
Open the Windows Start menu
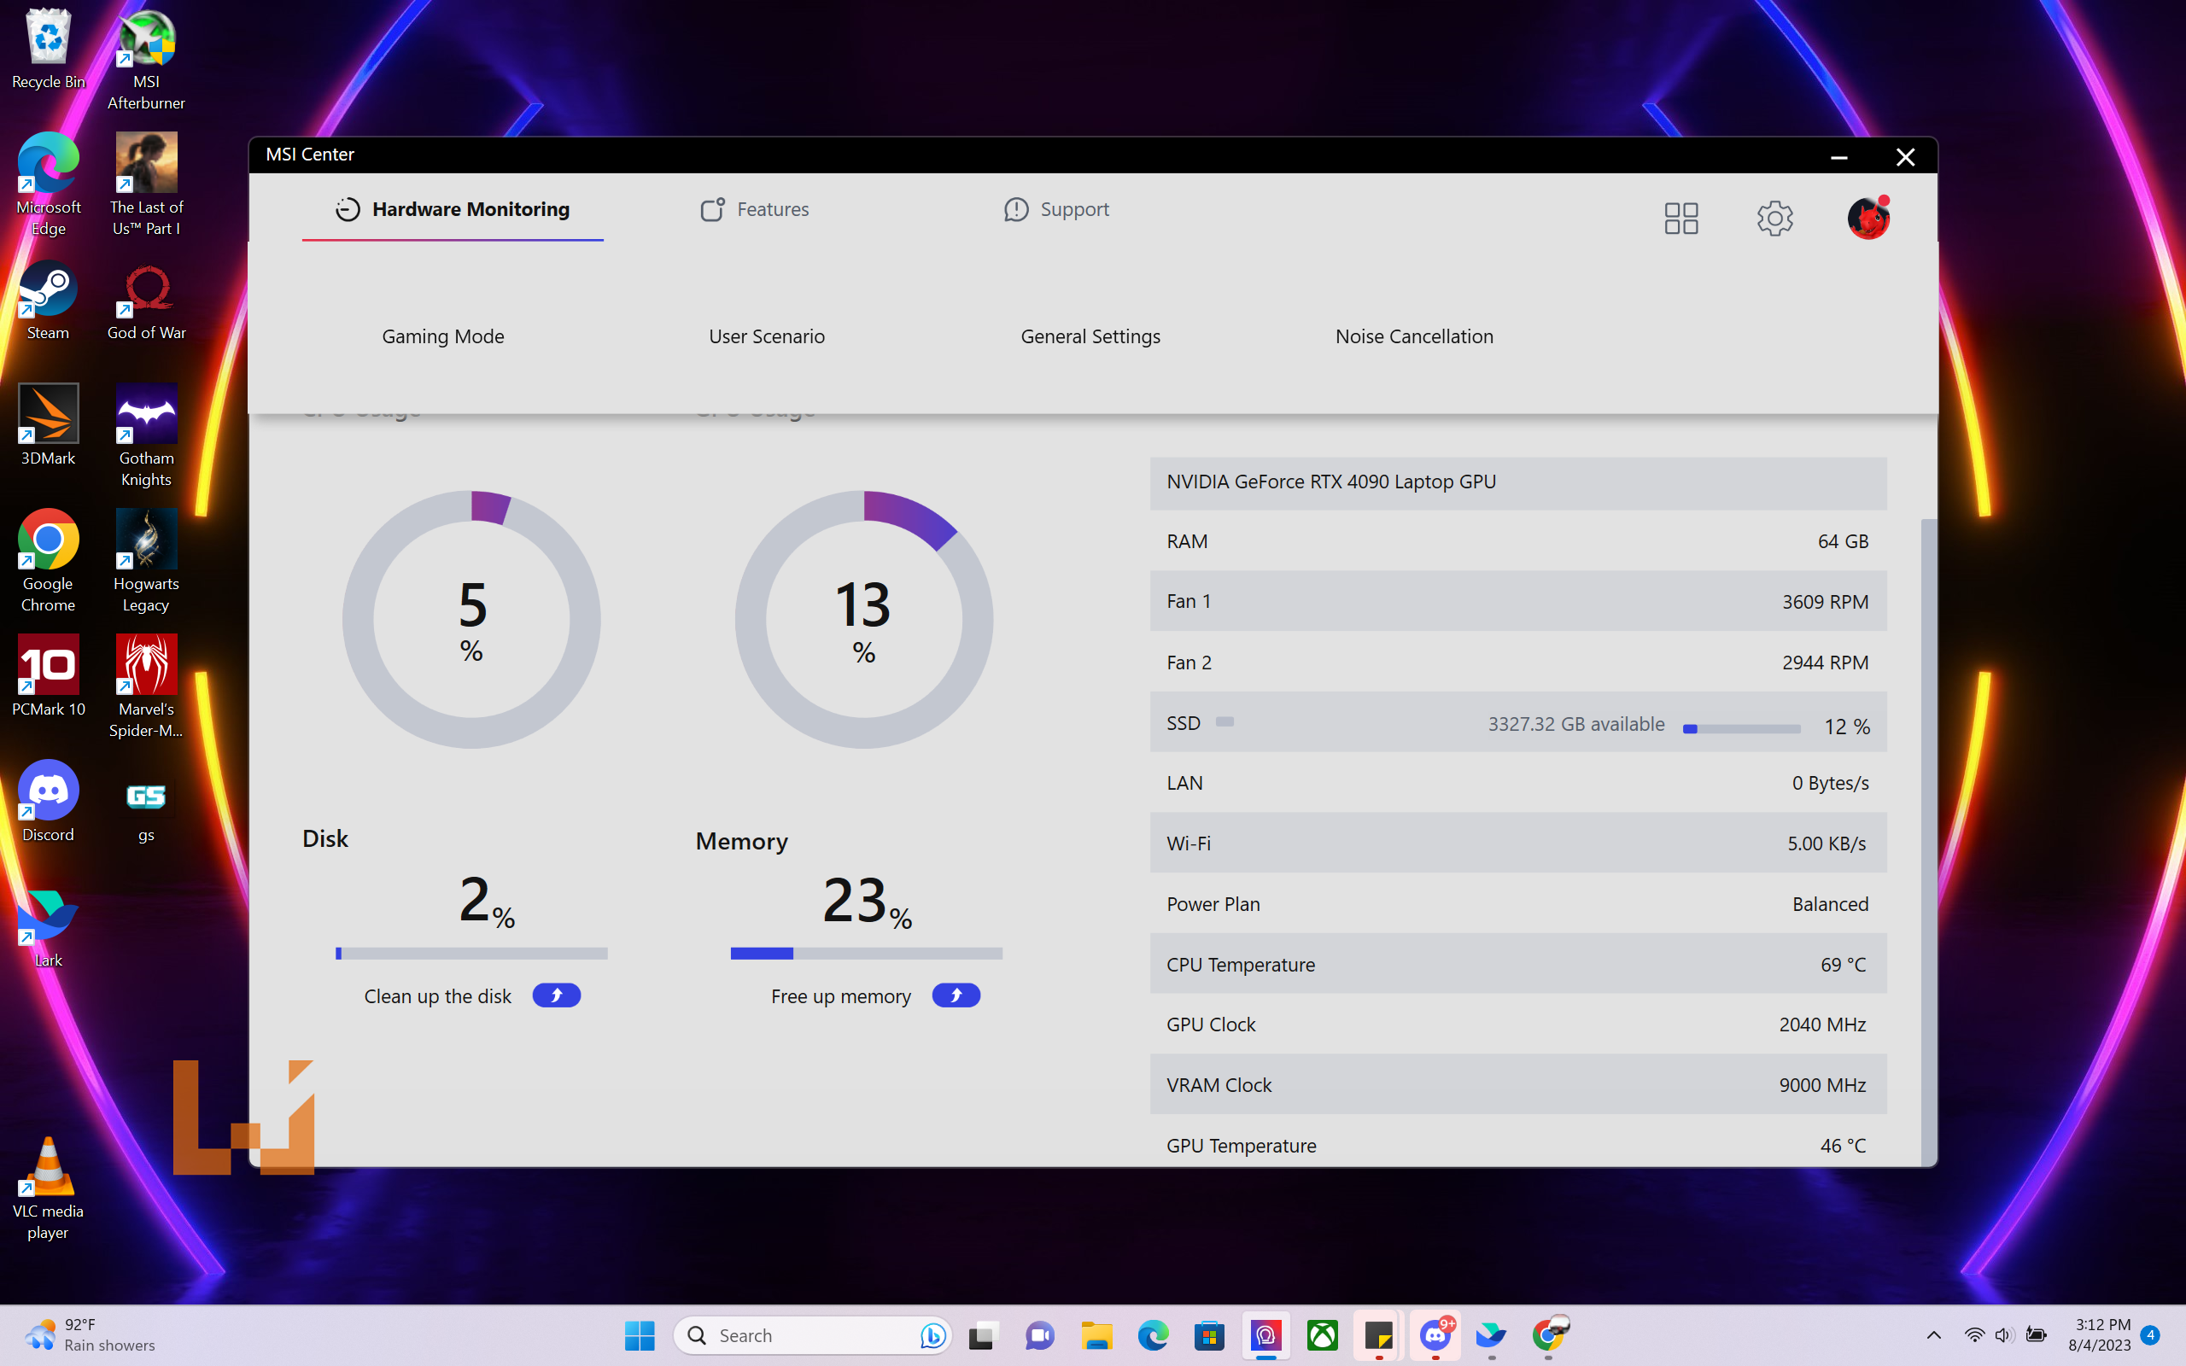coord(640,1335)
